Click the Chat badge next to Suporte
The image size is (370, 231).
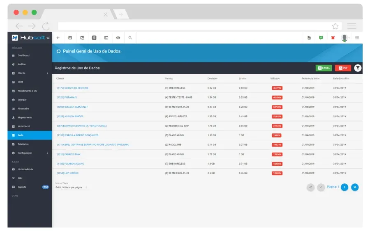46,187
